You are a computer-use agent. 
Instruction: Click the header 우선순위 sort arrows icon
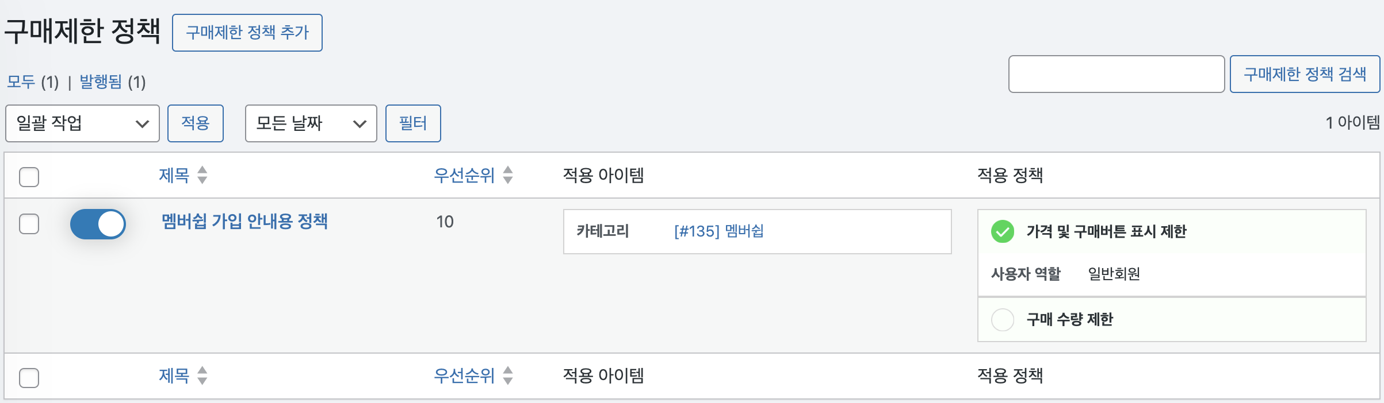point(507,175)
